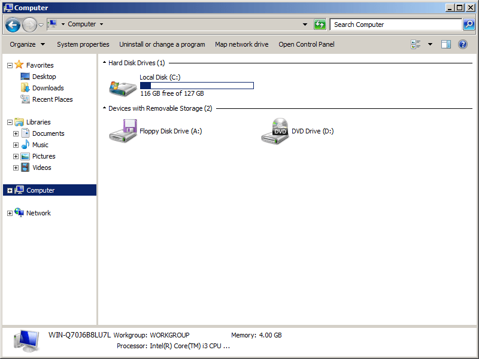This screenshot has width=479, height=359.
Task: Open the view options dropdown arrow
Action: 430,44
